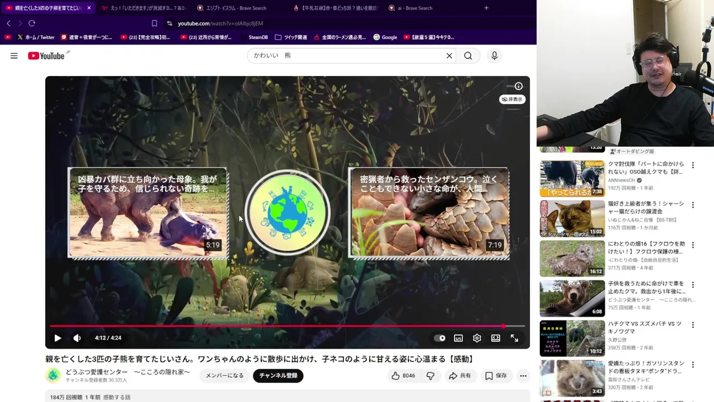Open the pangolin rescue suggested video
Screen dimensions: 714x402
pyautogui.click(x=429, y=213)
